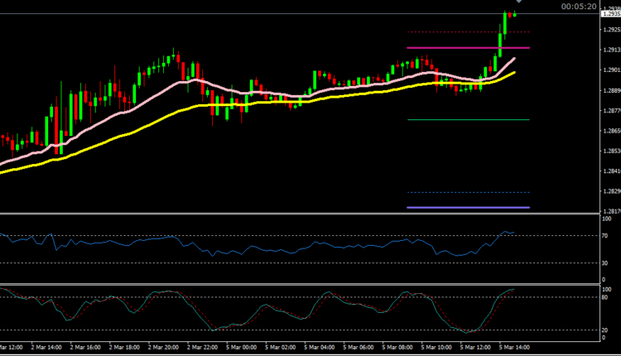Select the solid magenta horizontal level line
The height and width of the screenshot is (356, 621).
pyautogui.click(x=468, y=48)
